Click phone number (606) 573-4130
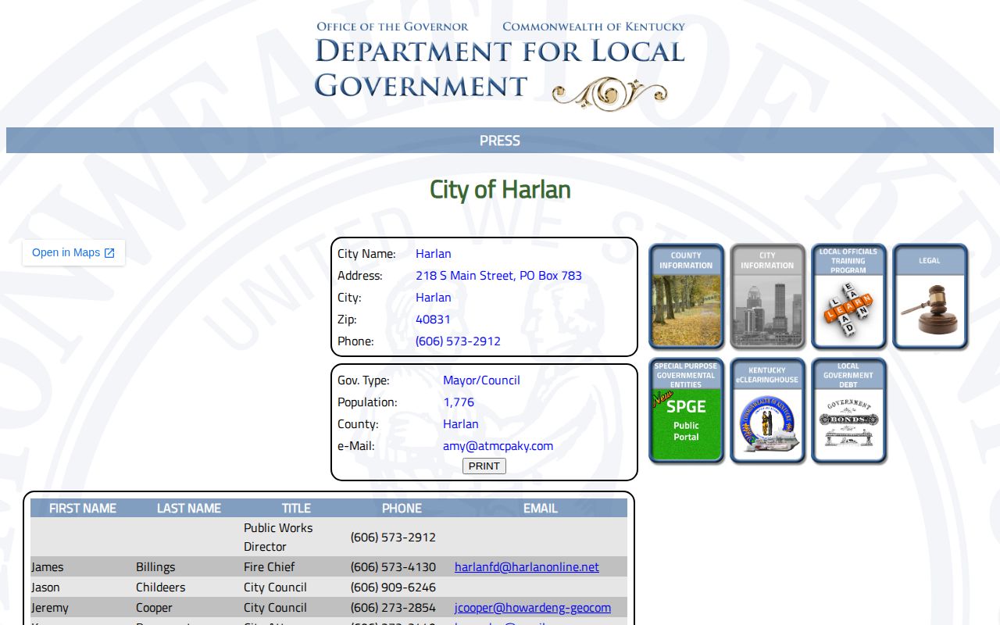 pyautogui.click(x=393, y=567)
